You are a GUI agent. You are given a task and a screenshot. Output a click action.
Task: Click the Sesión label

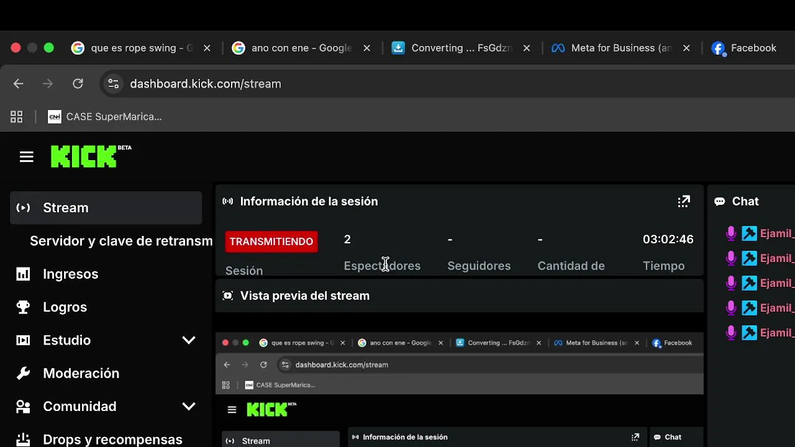(x=244, y=271)
